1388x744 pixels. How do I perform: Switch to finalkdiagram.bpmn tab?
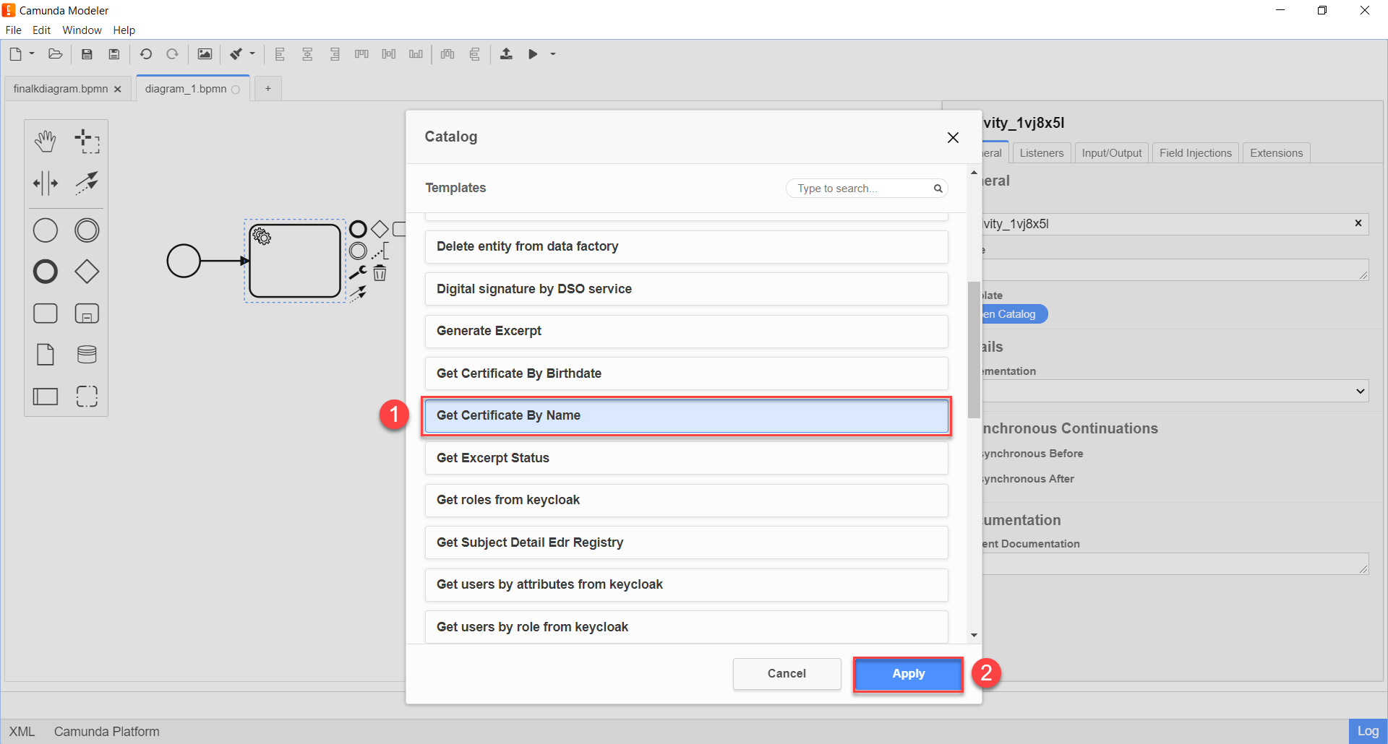click(61, 89)
